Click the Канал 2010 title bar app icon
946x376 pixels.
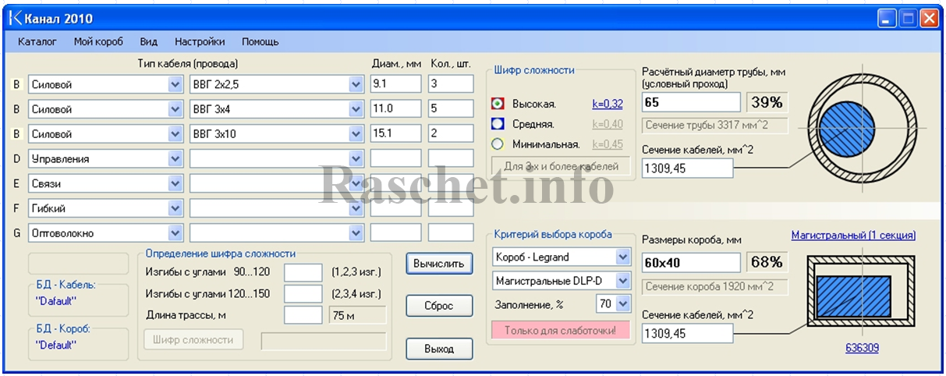pos(14,18)
